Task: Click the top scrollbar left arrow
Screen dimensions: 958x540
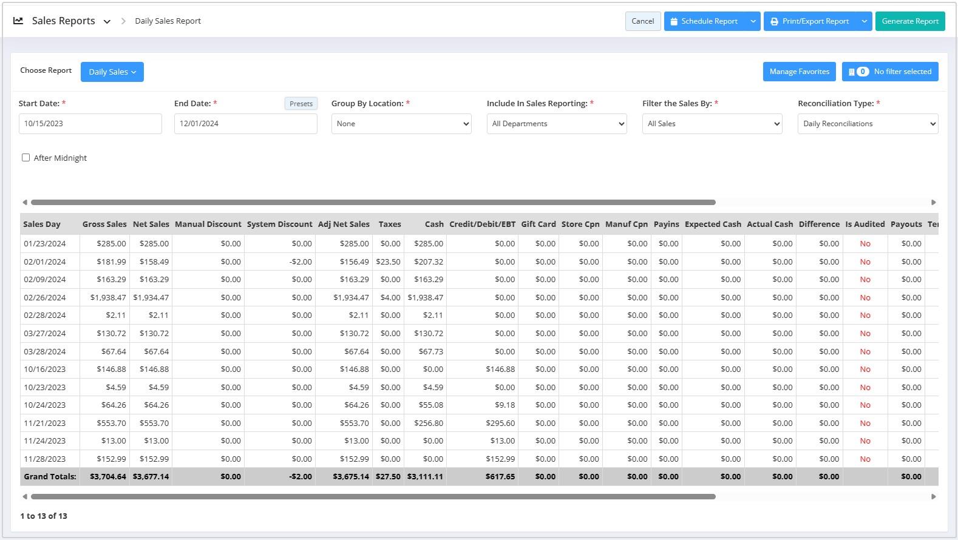Action: point(24,202)
